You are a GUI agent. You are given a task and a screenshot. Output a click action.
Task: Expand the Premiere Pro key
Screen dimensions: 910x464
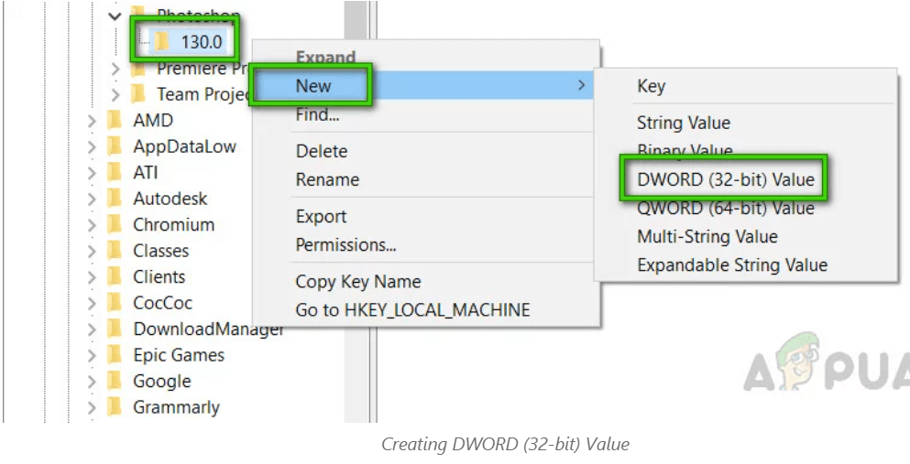pos(115,69)
